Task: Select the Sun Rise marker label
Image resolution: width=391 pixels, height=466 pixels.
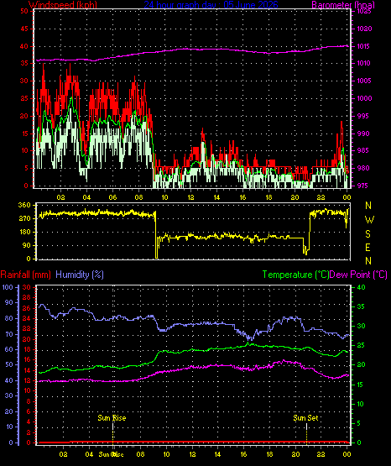Action: [112, 418]
